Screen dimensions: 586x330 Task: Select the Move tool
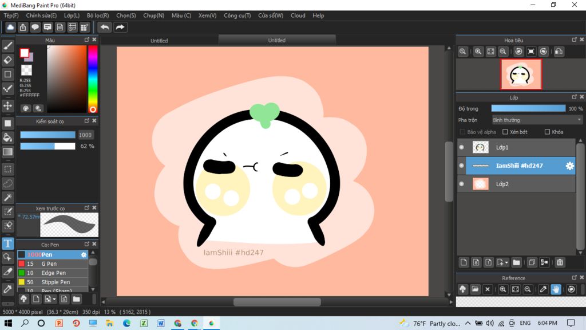coord(7,106)
